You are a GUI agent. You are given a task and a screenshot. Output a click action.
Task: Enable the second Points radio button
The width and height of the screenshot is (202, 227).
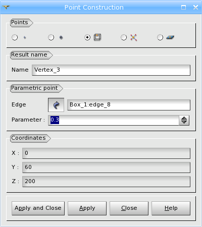point(51,37)
